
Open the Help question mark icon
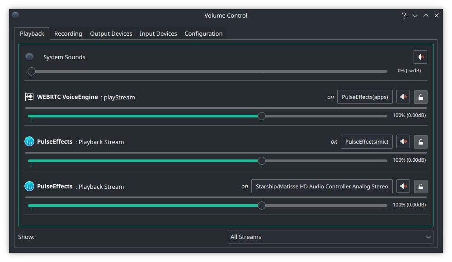pos(404,15)
